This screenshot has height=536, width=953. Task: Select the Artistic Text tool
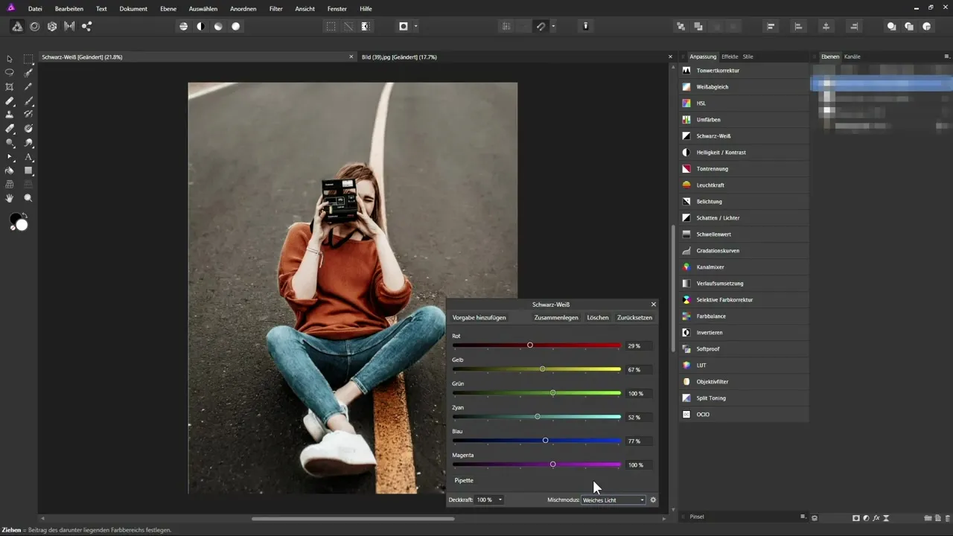coord(28,157)
